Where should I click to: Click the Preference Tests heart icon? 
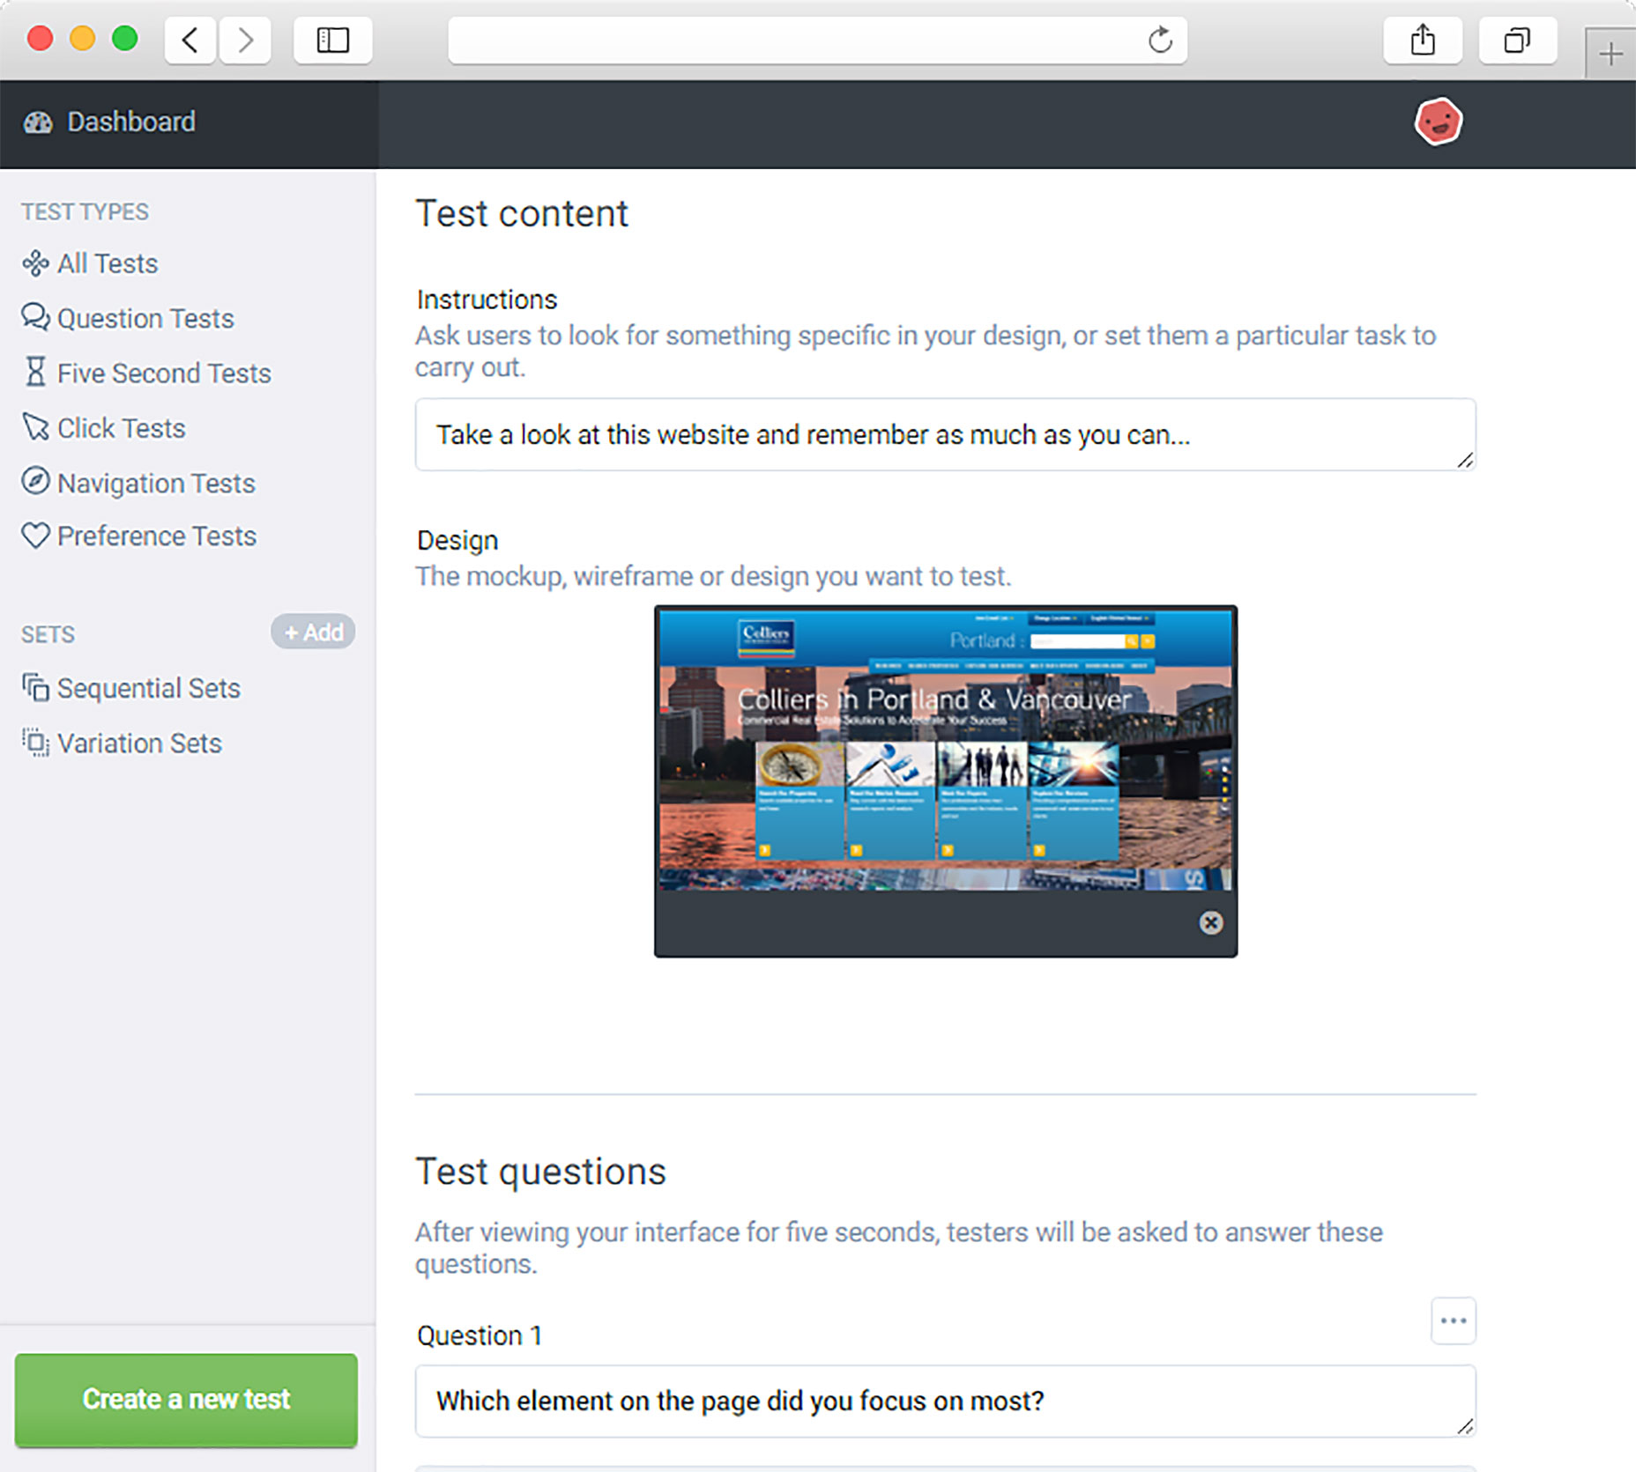(x=35, y=536)
